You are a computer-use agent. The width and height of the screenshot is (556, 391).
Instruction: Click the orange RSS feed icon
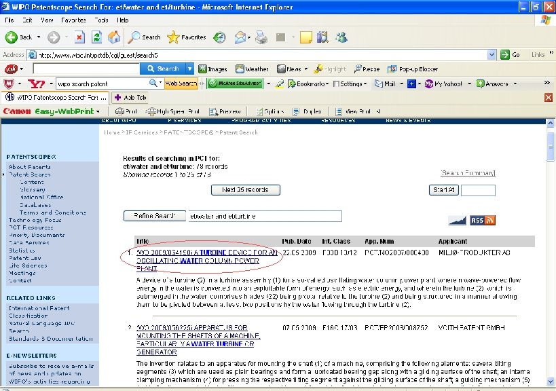[483, 220]
